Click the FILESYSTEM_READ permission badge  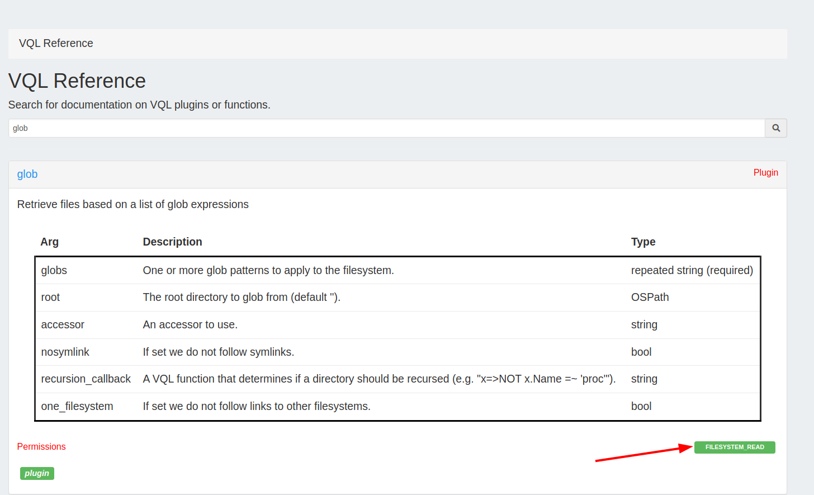pos(735,447)
